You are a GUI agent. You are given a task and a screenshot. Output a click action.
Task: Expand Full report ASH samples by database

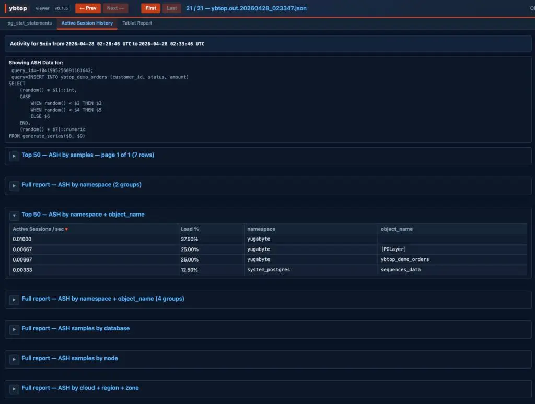14,329
